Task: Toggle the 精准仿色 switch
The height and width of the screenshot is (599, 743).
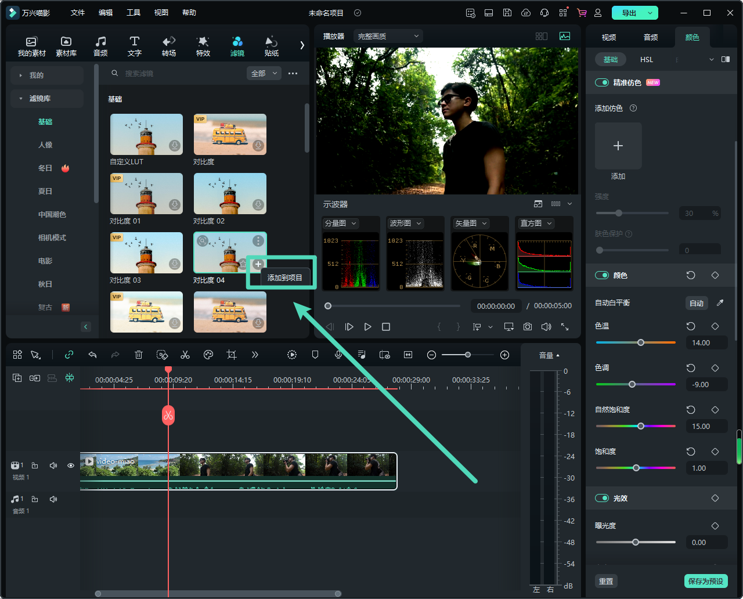Action: [601, 82]
